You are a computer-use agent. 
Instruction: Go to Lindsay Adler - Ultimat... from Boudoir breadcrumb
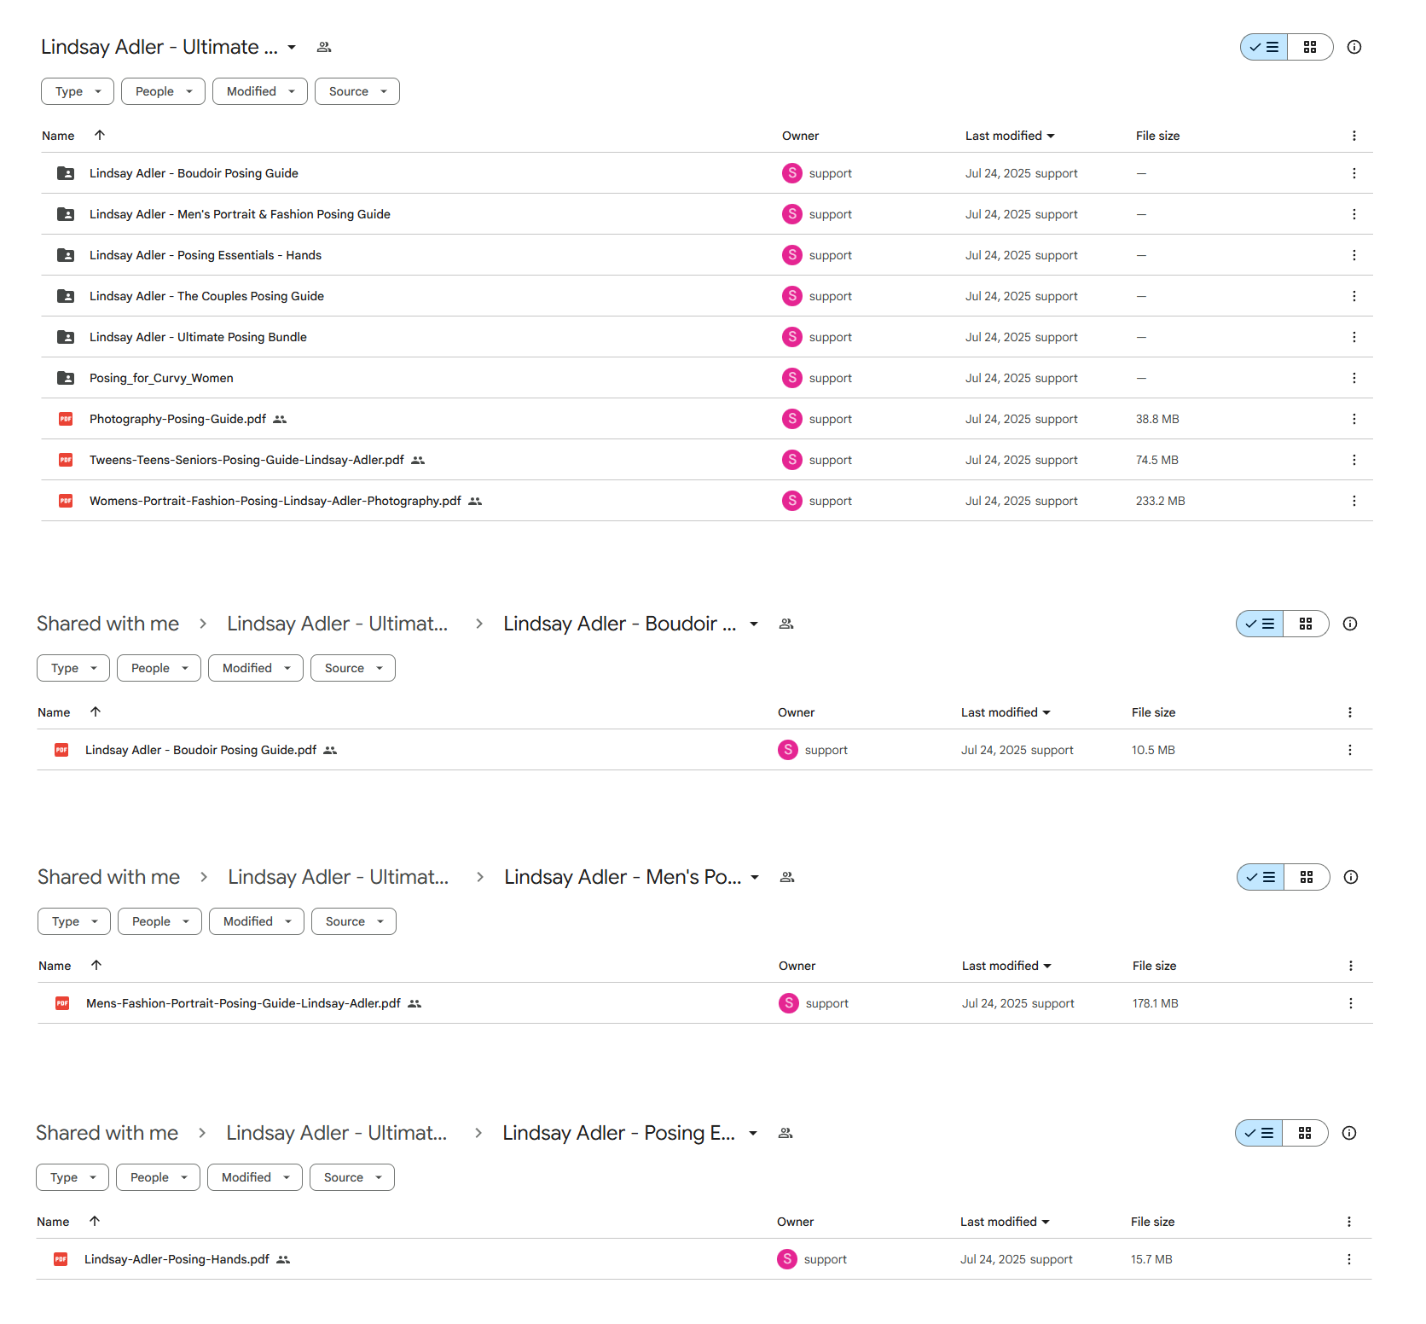click(x=338, y=624)
